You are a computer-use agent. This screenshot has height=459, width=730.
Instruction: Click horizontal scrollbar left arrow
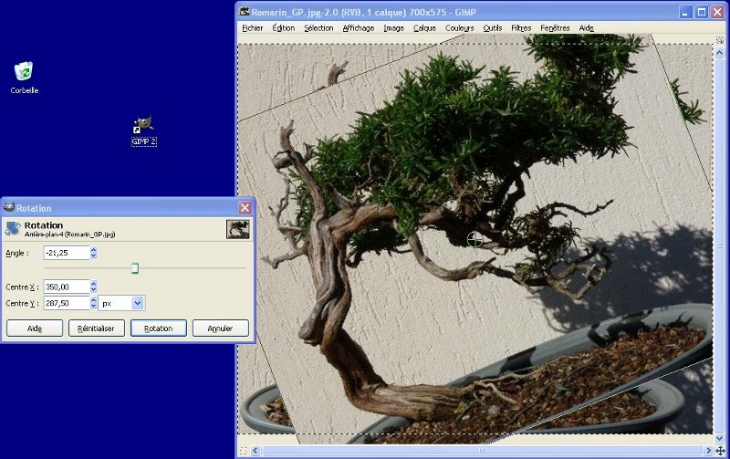coord(255,451)
